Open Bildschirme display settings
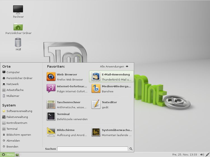The height and width of the screenshot is (157, 210). [x=67, y=132]
